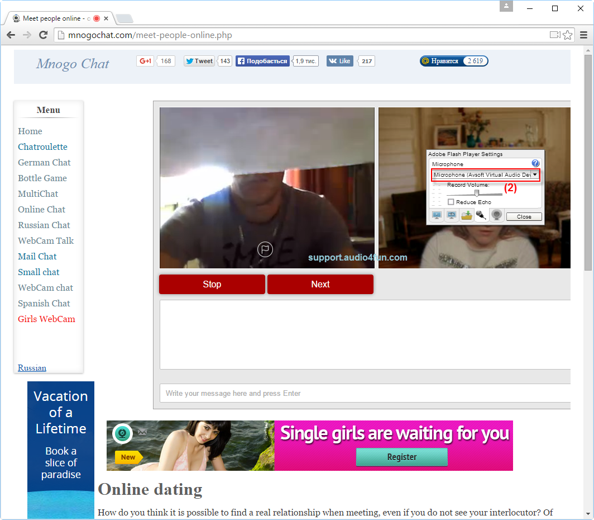Open Flash Display settings tab icon
The height and width of the screenshot is (520, 594).
pyautogui.click(x=437, y=216)
